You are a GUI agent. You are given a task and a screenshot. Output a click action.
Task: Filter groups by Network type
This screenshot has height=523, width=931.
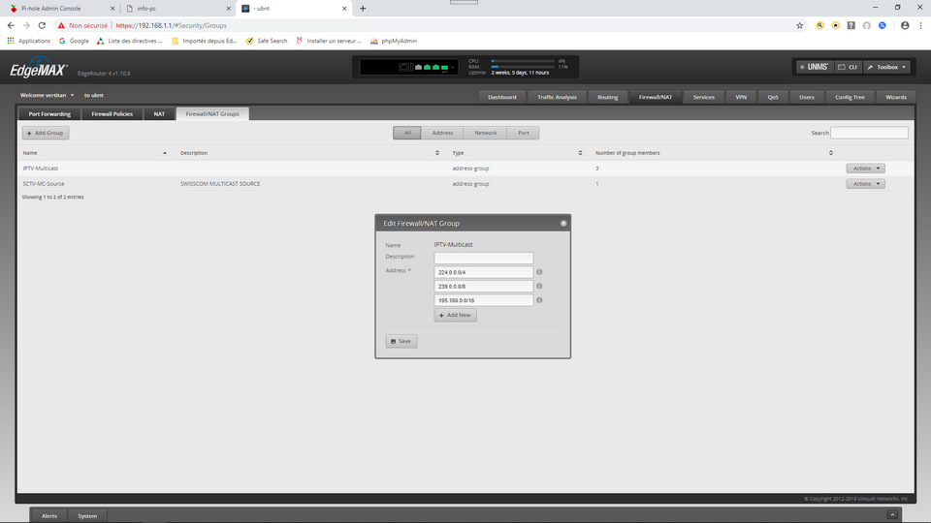pyautogui.click(x=485, y=133)
